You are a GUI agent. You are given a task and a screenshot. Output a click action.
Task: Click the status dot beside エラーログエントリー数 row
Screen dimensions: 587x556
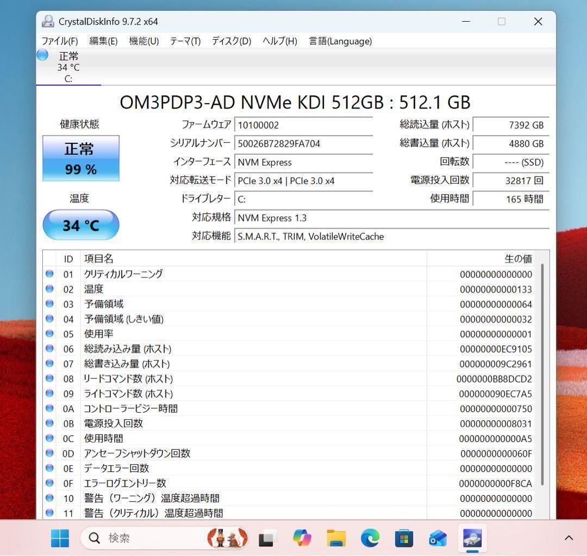[49, 483]
